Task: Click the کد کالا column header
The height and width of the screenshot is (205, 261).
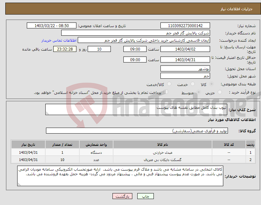Action: click(229, 144)
